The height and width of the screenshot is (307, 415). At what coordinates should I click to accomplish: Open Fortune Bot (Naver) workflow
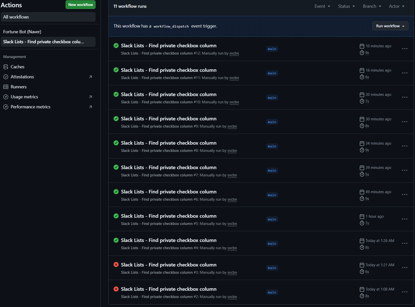[x=48, y=32]
